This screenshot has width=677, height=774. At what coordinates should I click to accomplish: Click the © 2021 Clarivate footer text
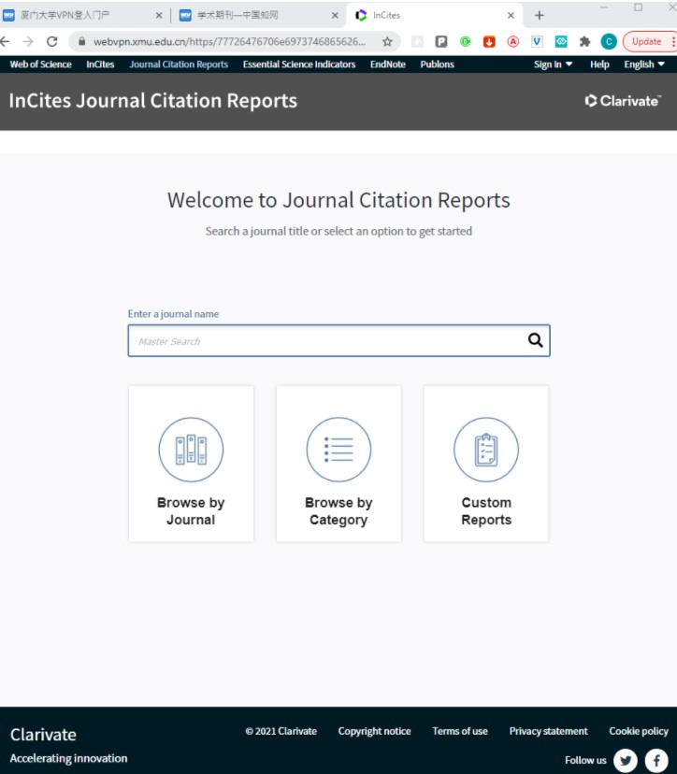pos(281,731)
